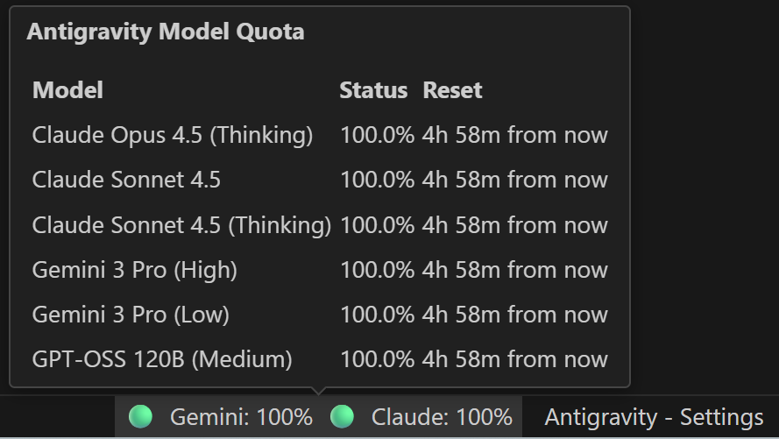Image resolution: width=779 pixels, height=439 pixels.
Task: Select the Claude Sonnet 4.5 model row
Action: (x=320, y=180)
